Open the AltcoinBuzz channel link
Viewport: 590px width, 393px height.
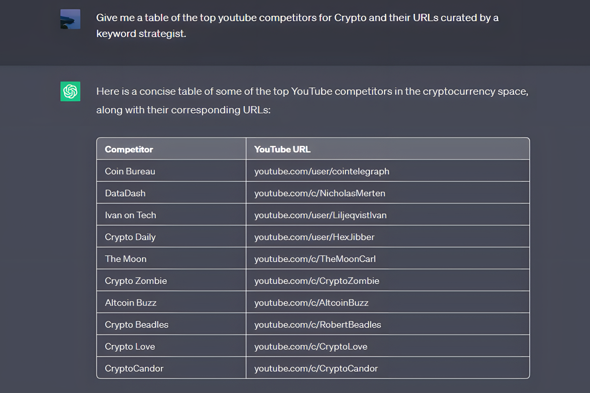click(x=311, y=303)
